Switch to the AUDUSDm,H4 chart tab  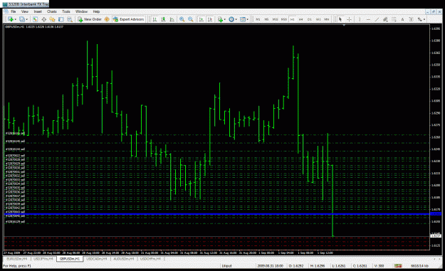click(x=123, y=259)
